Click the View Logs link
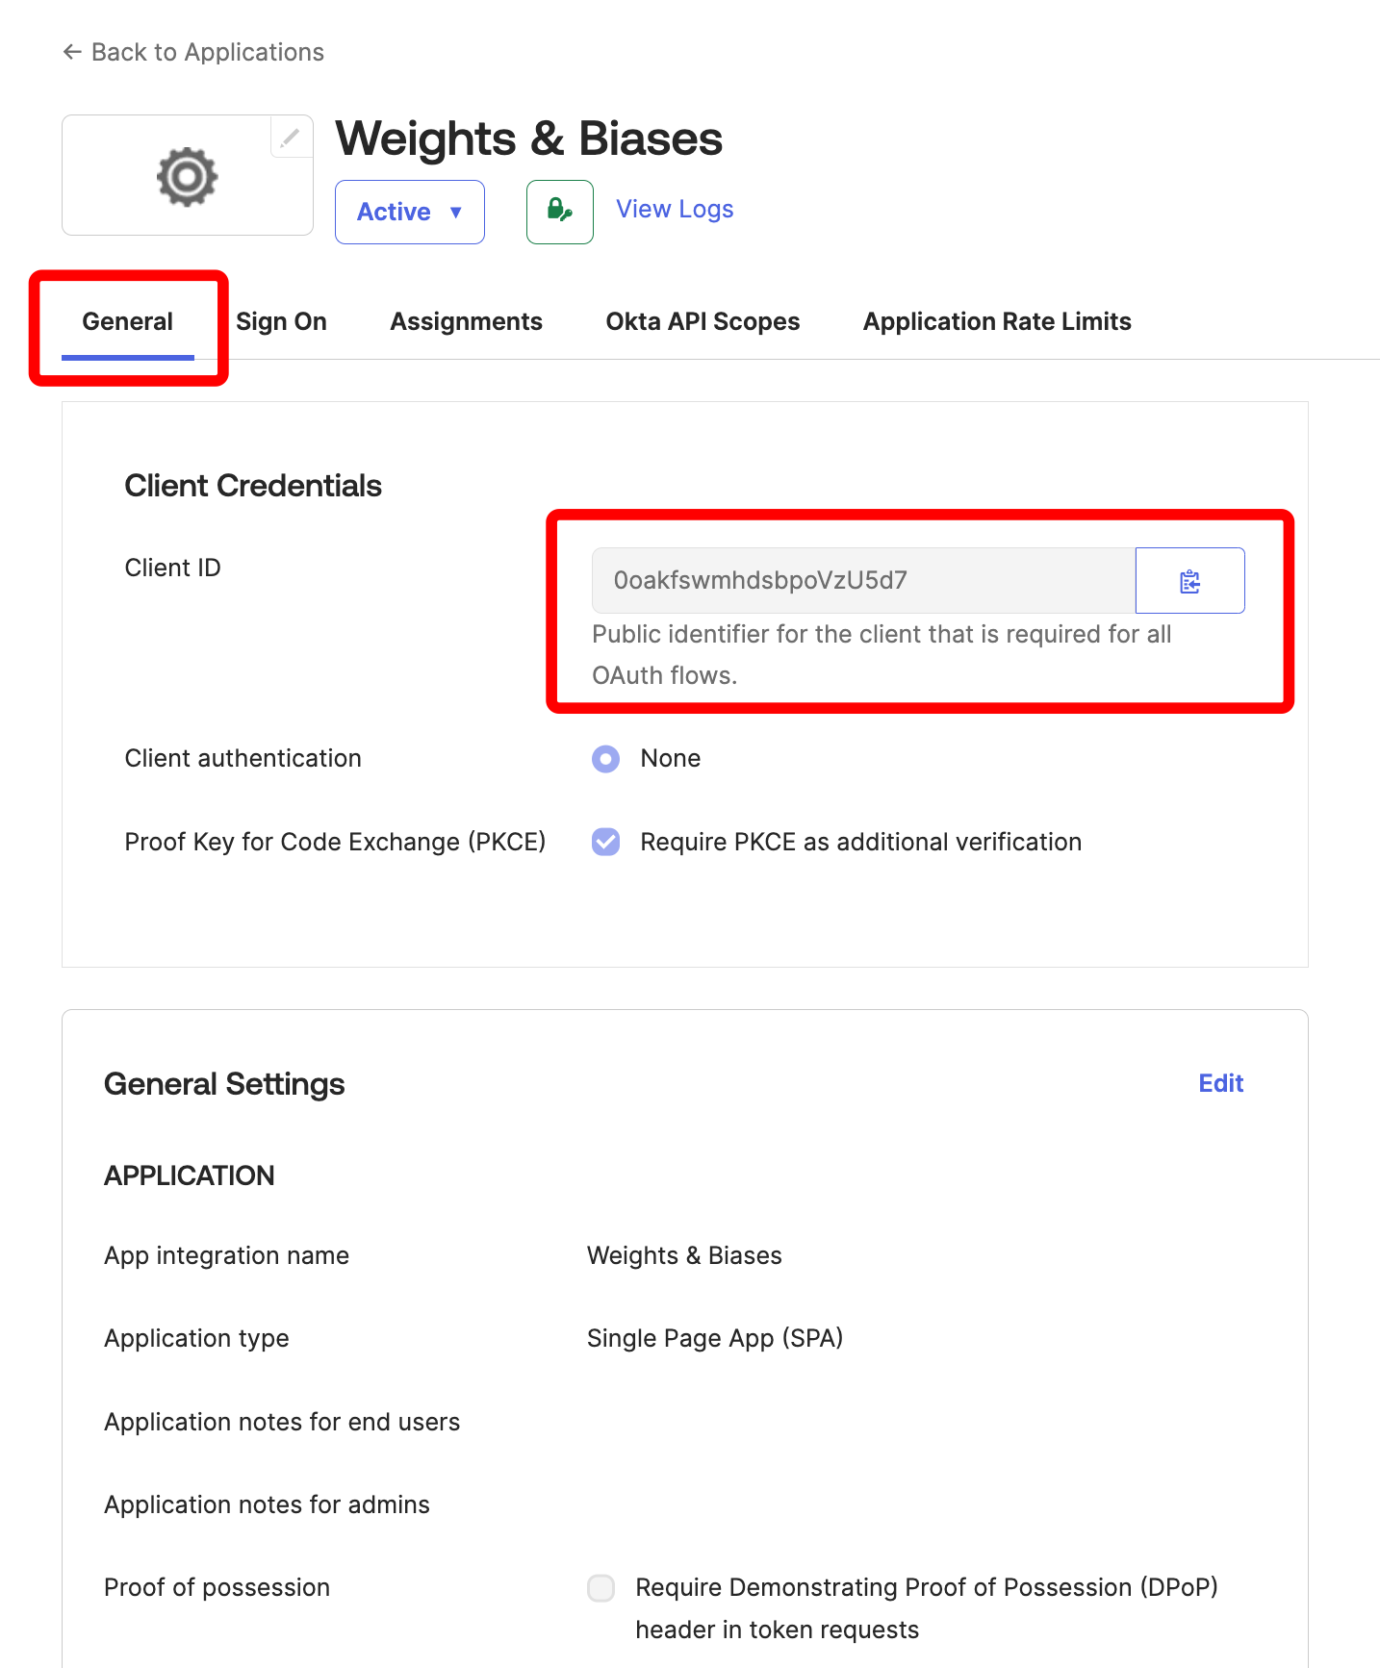Image resolution: width=1380 pixels, height=1668 pixels. (675, 209)
